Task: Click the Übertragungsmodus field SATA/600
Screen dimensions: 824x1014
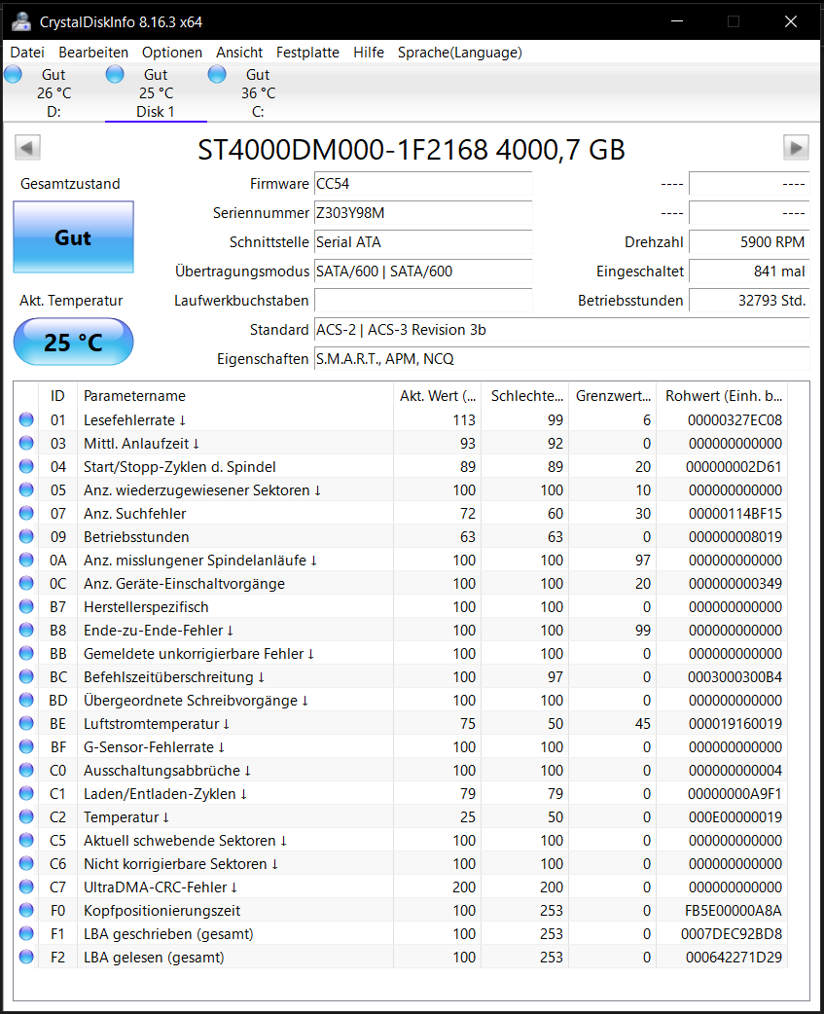Action: coord(423,271)
